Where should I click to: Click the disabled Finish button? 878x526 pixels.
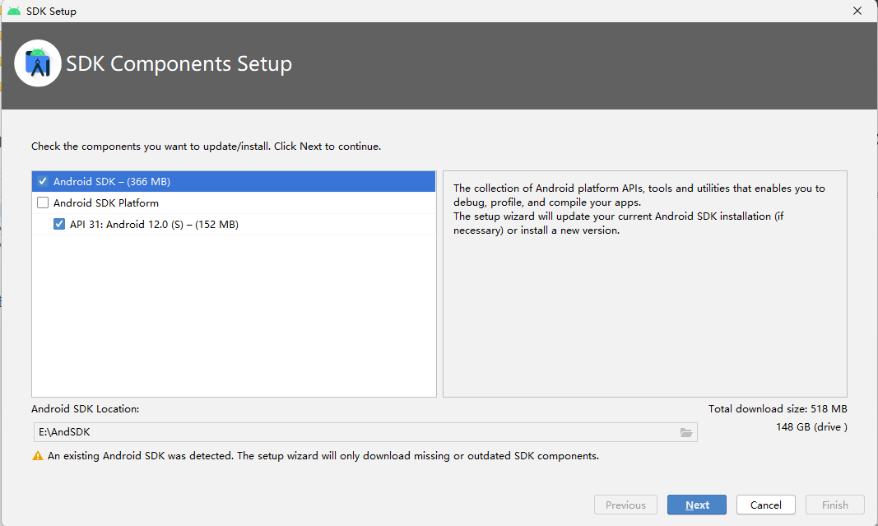834,505
